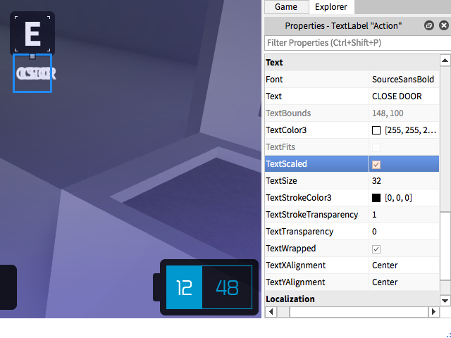The image size is (451, 338).
Task: Click the Properties panel float/undock icon
Action: (429, 25)
